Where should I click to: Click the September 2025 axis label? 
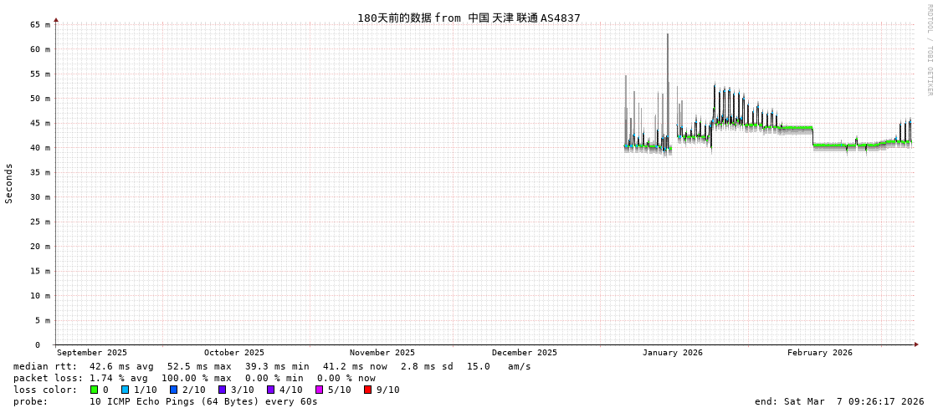(x=92, y=353)
